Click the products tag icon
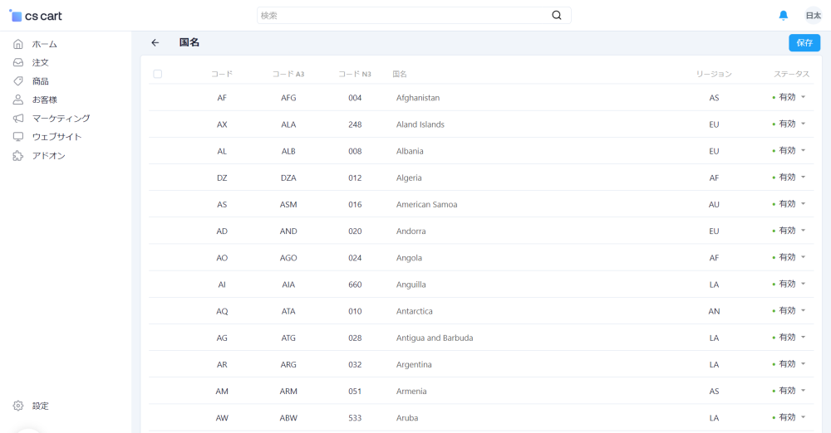Screen dimensions: 831x433 (18, 81)
